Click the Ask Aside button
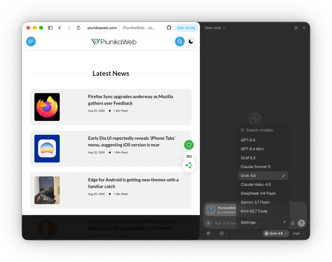This screenshot has height=262, width=332. (186, 28)
